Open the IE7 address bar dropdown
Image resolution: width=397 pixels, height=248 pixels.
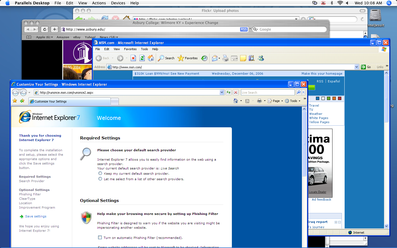[x=222, y=92]
